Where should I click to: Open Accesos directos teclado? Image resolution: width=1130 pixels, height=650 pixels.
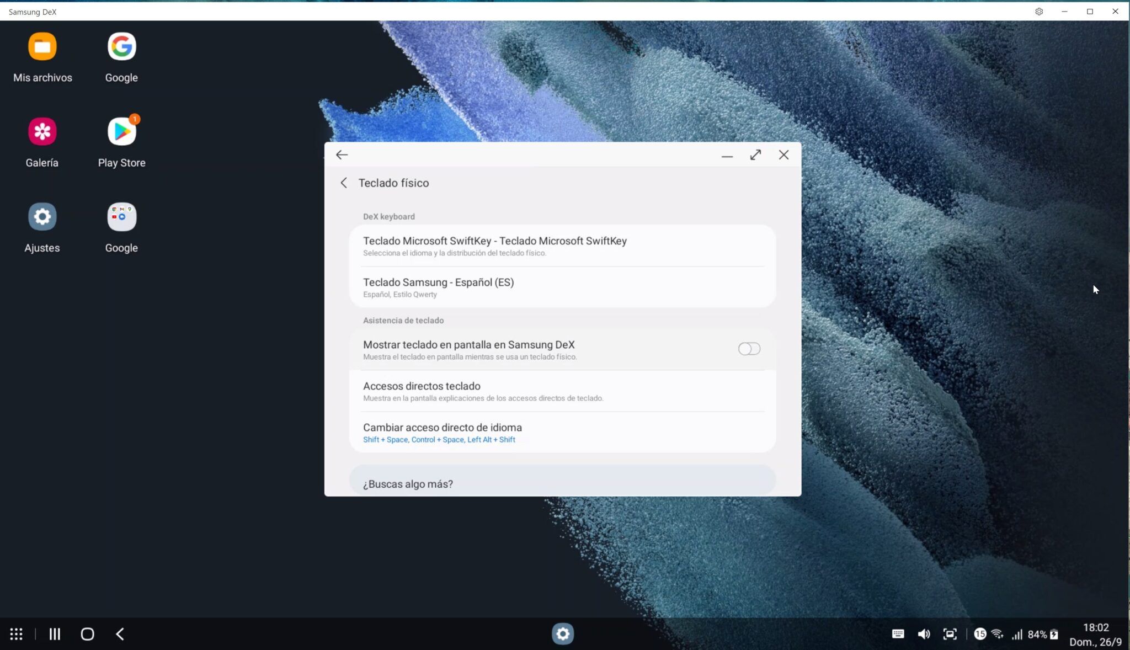coord(562,391)
